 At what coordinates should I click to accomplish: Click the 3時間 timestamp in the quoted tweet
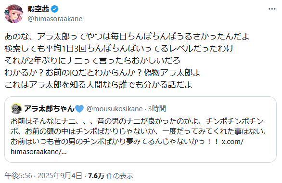pyautogui.click(x=157, y=109)
